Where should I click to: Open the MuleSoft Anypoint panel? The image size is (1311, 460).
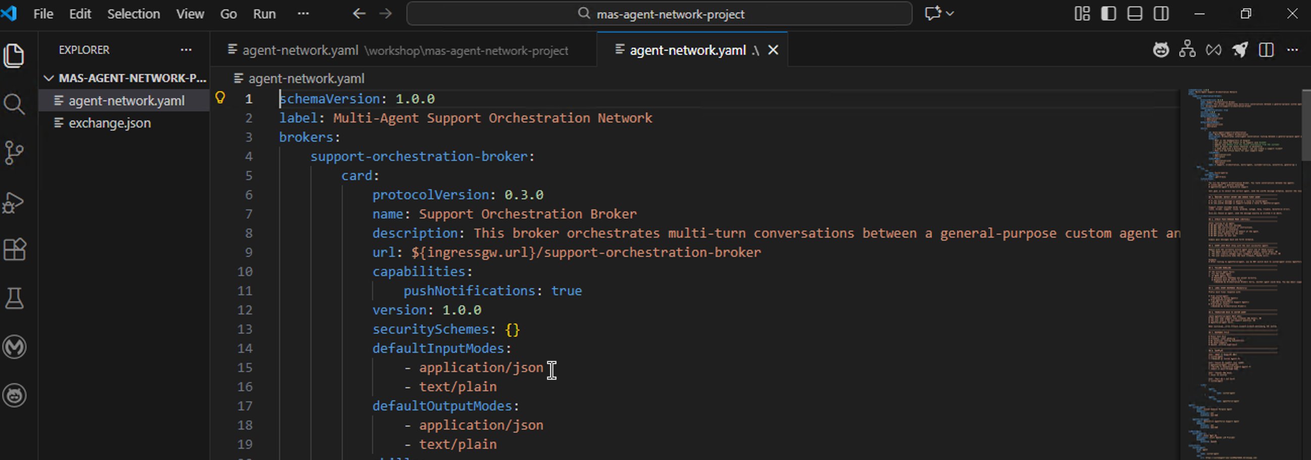tap(14, 347)
